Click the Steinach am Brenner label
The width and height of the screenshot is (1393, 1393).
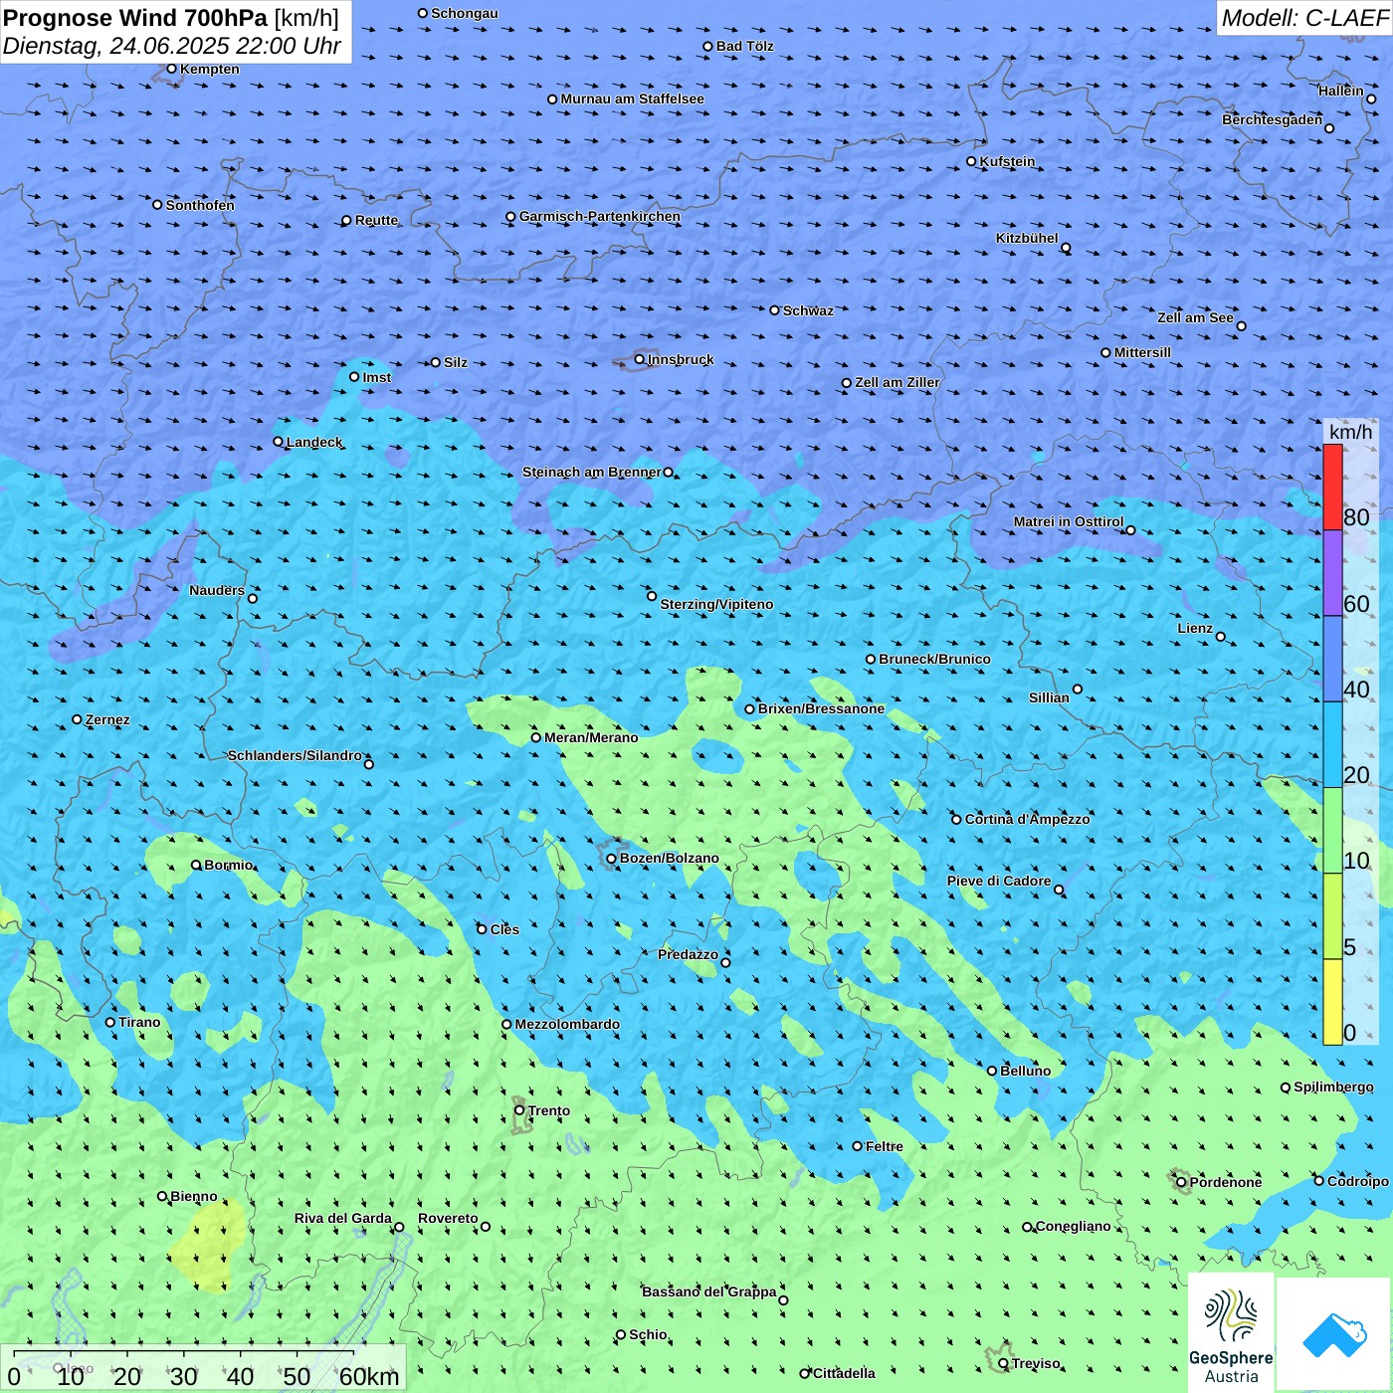(x=592, y=472)
